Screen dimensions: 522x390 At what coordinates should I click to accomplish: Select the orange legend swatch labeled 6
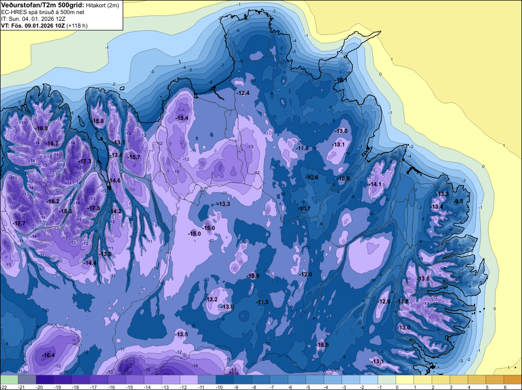coord(513,380)
